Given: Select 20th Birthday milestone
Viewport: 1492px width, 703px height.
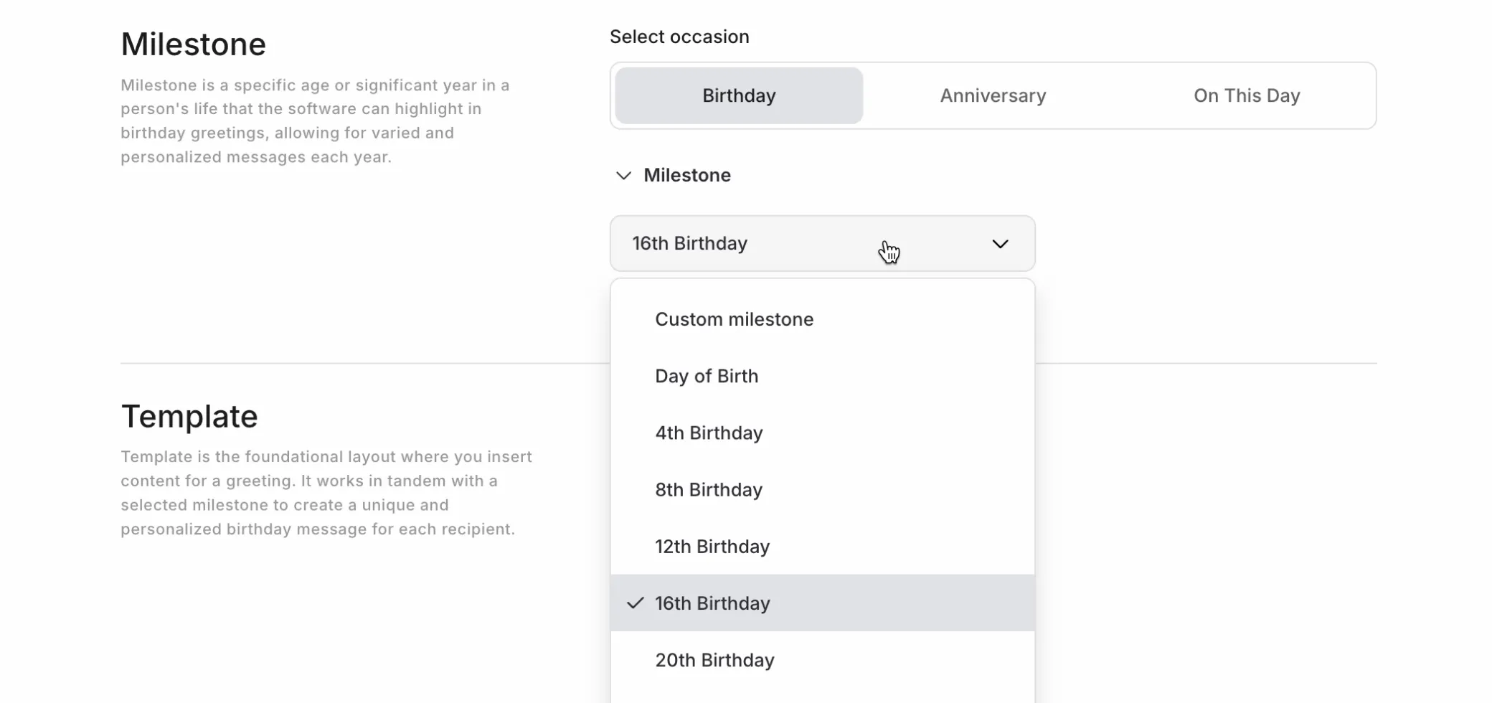Looking at the screenshot, I should tap(714, 660).
